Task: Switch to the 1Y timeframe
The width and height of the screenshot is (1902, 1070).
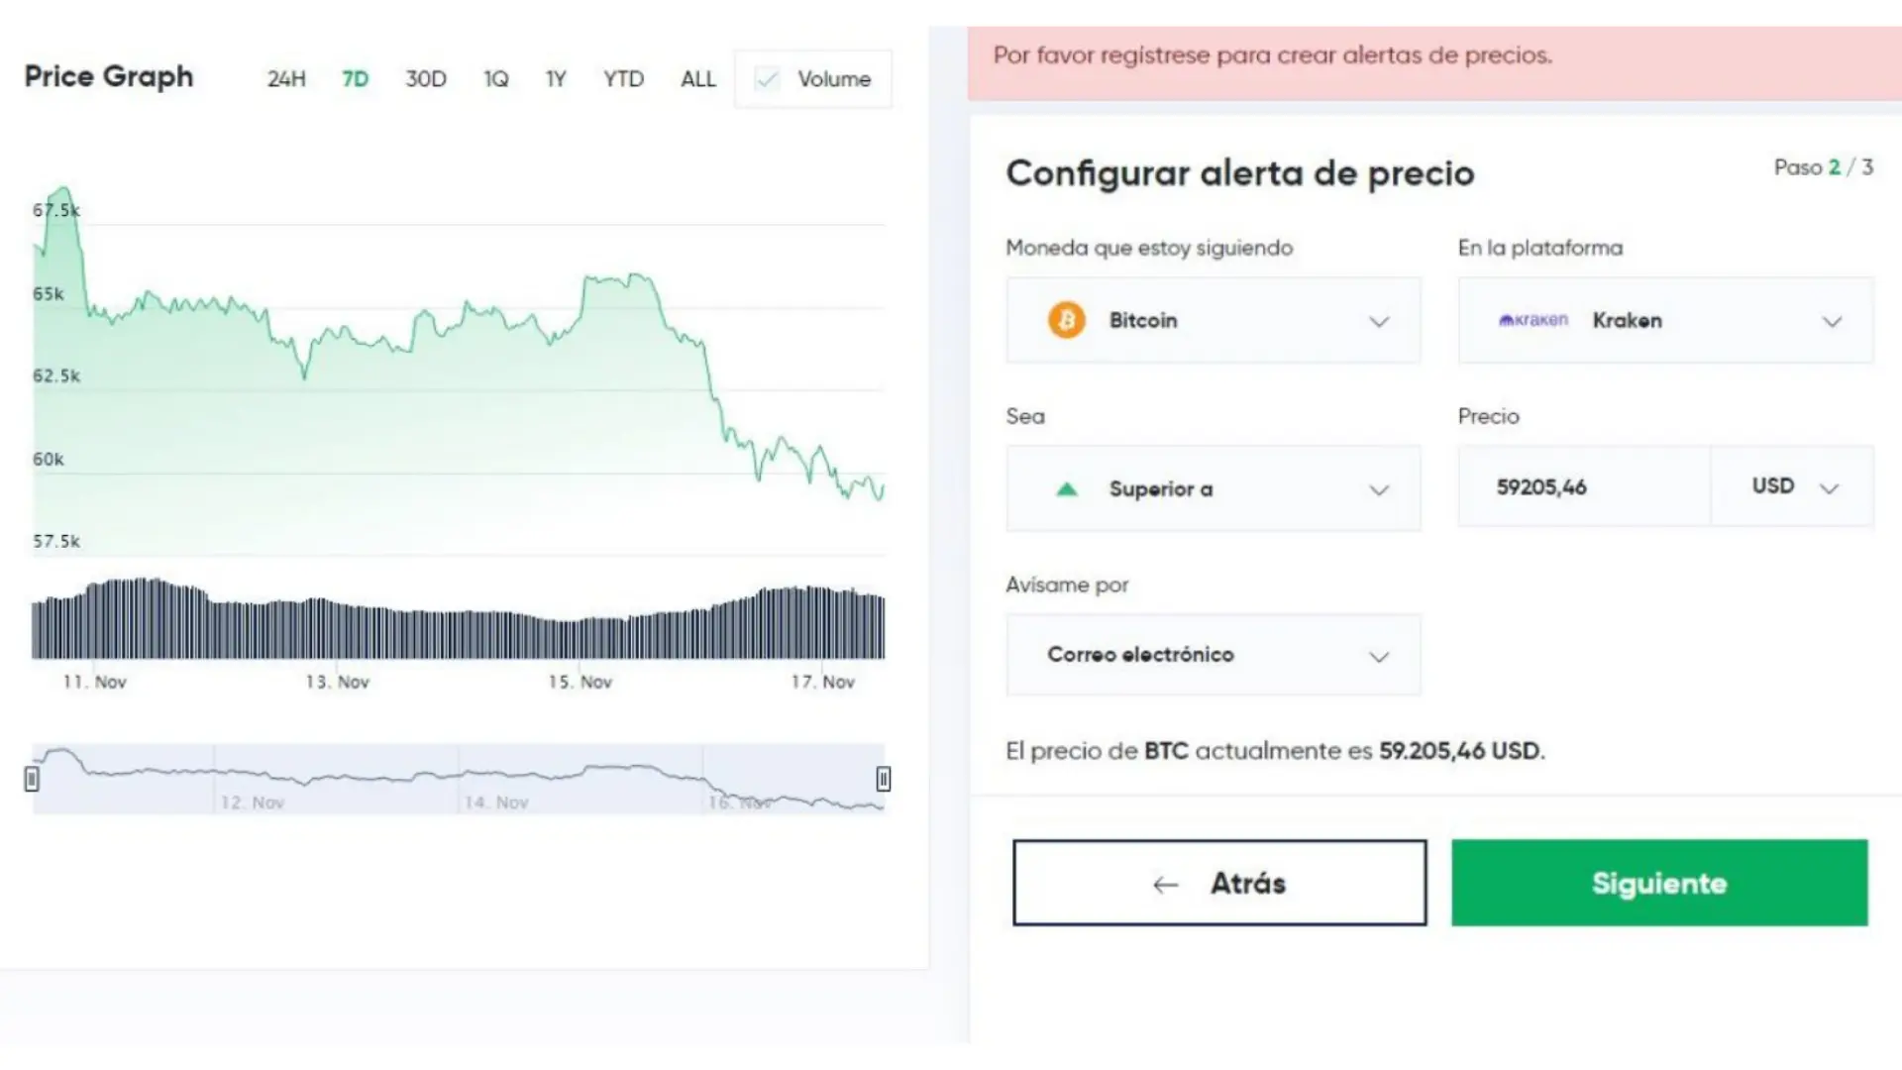Action: click(x=555, y=78)
